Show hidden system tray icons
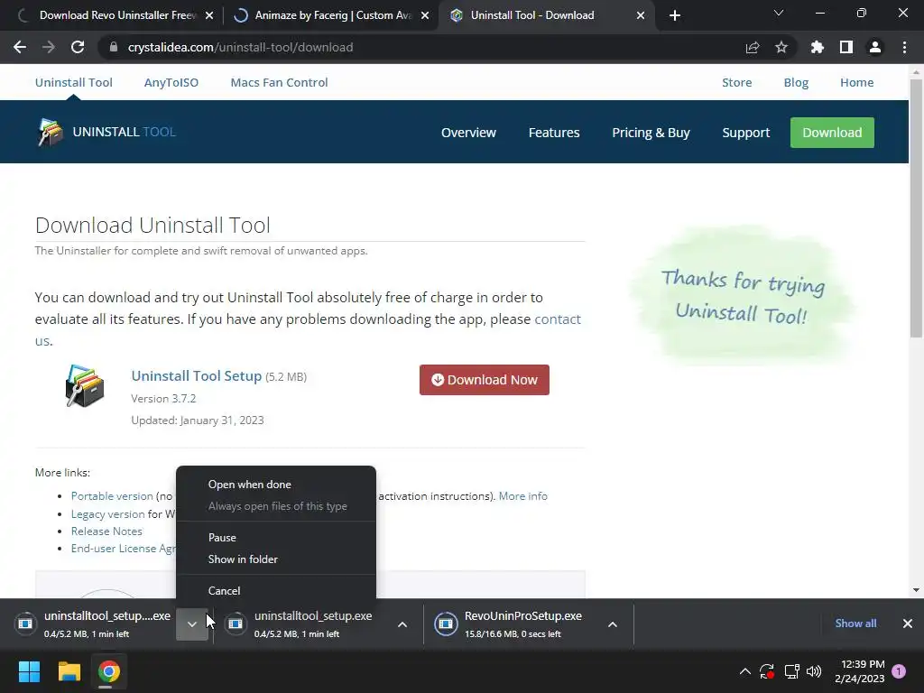The width and height of the screenshot is (924, 693). coord(744,671)
